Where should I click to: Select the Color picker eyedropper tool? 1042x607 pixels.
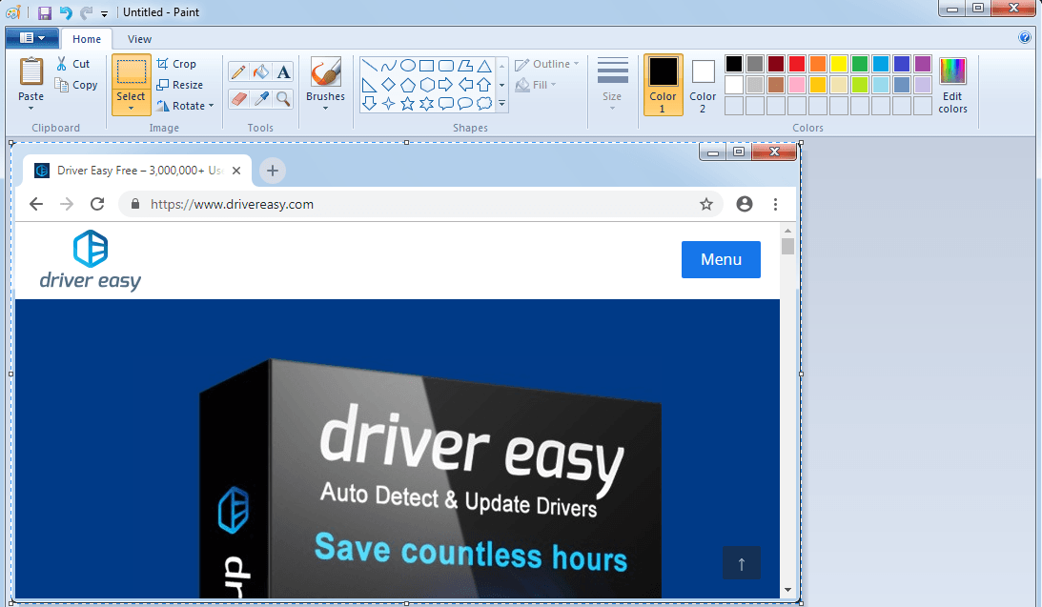click(x=261, y=98)
